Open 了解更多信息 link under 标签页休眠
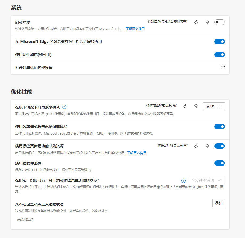Viewport: 245px width, 238px height. pos(137,153)
